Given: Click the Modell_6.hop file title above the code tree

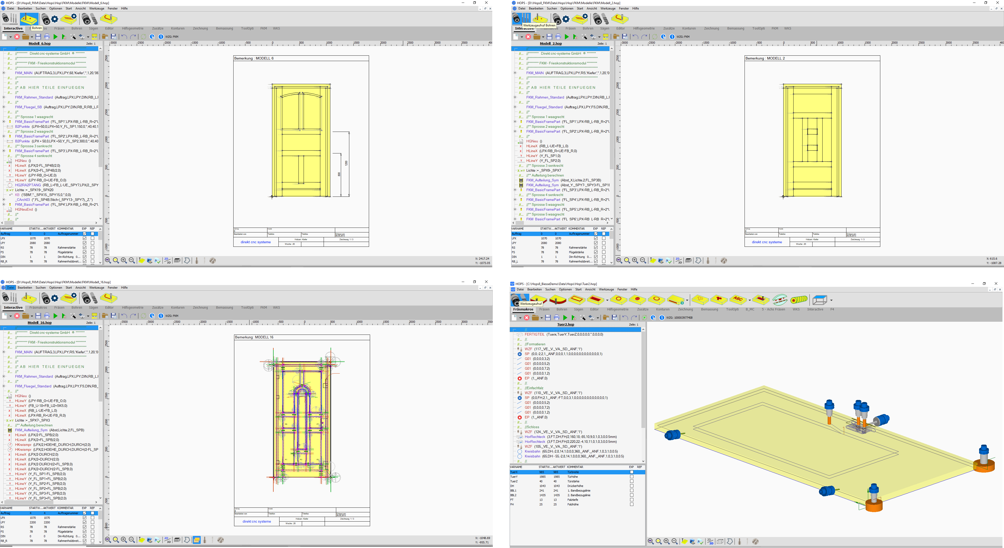Looking at the screenshot, I should (x=39, y=44).
